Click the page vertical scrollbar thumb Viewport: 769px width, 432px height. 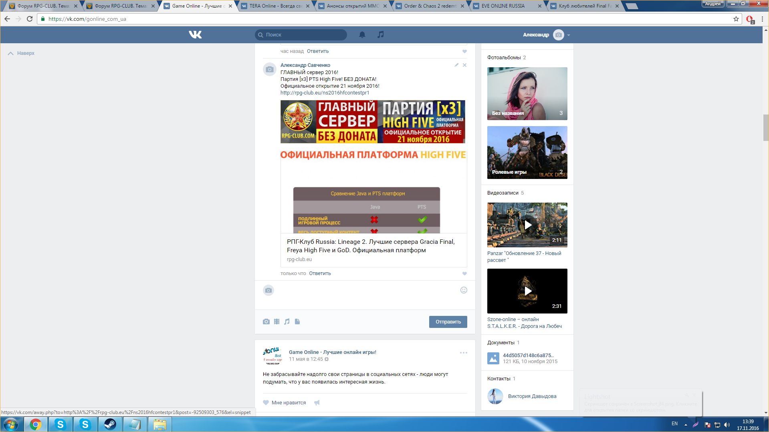(x=766, y=127)
